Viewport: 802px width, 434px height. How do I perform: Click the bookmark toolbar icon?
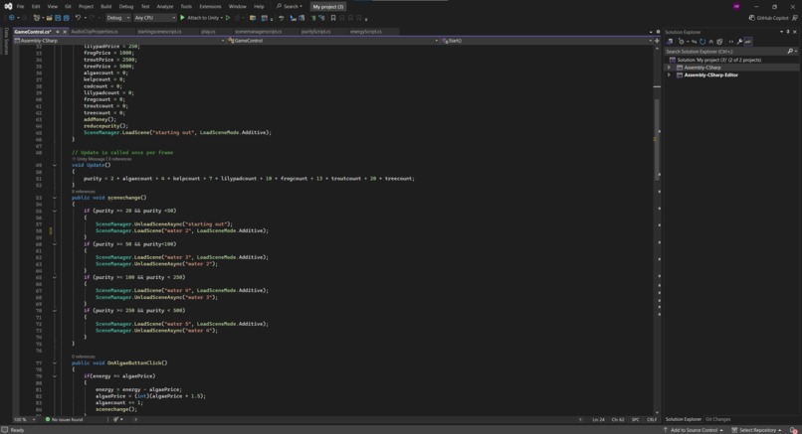[x=333, y=18]
